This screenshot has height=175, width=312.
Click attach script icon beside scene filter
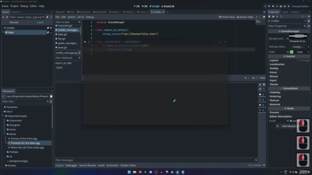47,17
